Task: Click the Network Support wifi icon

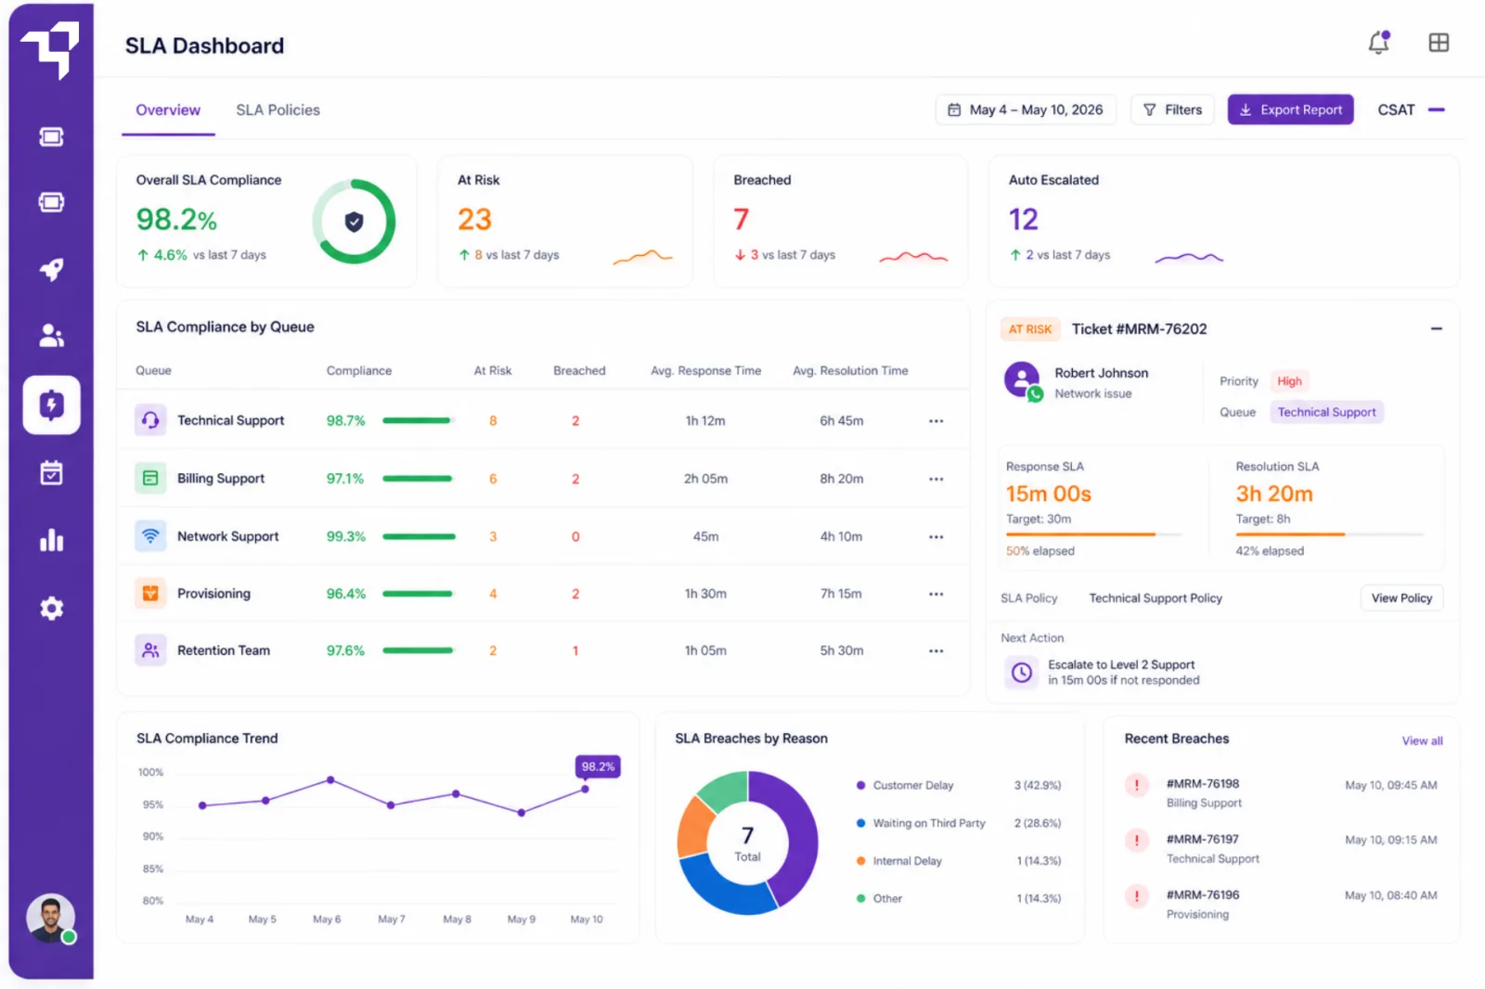Action: click(x=150, y=536)
